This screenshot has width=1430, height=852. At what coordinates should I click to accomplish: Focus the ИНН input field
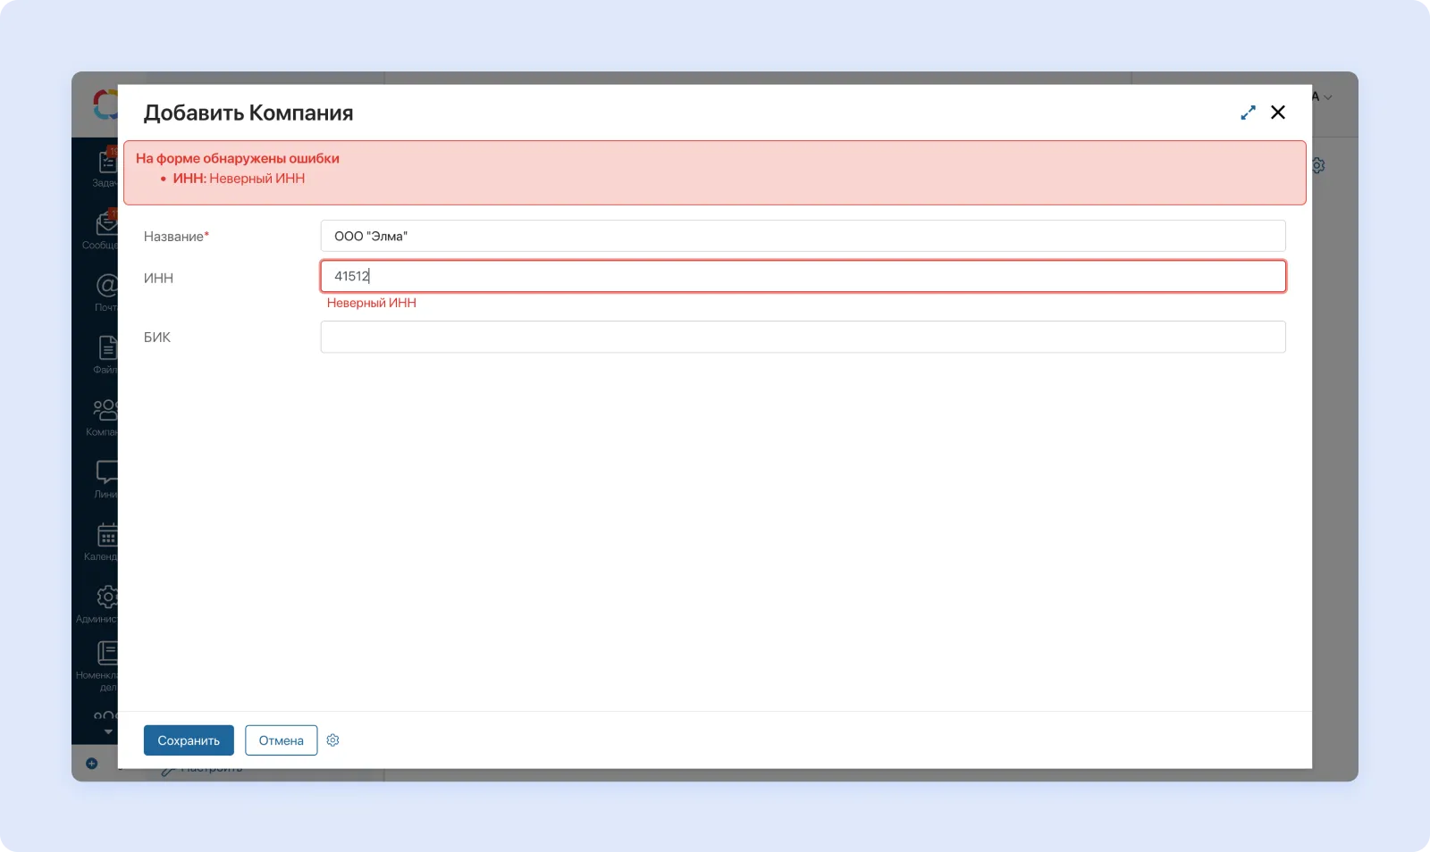pos(802,276)
